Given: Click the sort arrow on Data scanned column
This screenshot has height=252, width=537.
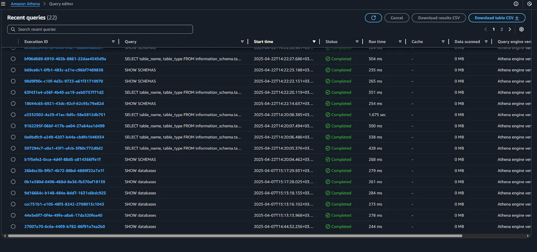Looking at the screenshot, I should coord(486,42).
